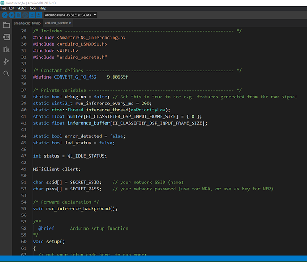Click line number 35 in the gutter
The image size is (307, 262).
tap(24, 77)
